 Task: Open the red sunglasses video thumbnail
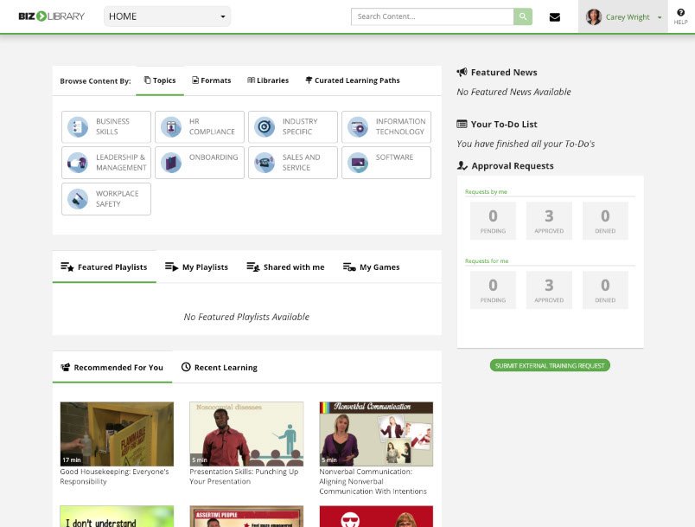pos(376,517)
